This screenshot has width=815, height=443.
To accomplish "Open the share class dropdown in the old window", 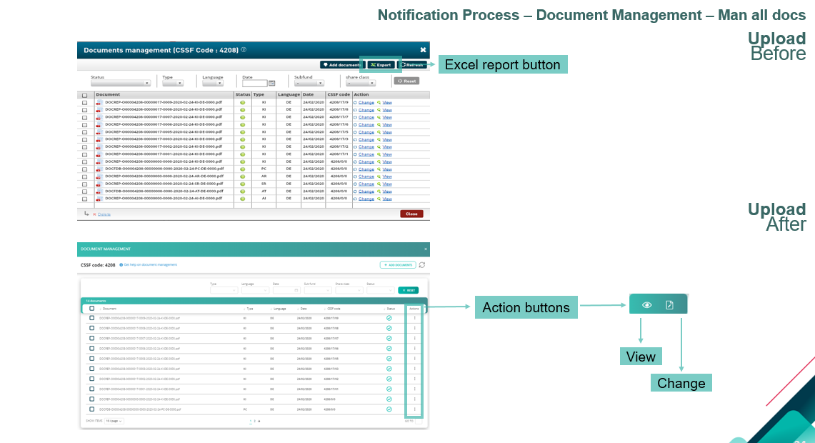I will tap(361, 83).
